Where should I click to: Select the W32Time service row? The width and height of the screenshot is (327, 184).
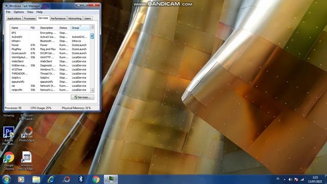(x=50, y=70)
